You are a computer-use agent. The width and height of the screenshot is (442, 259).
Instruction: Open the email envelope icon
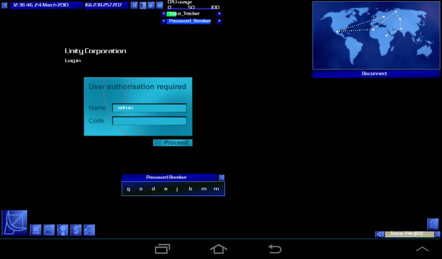tap(89, 230)
